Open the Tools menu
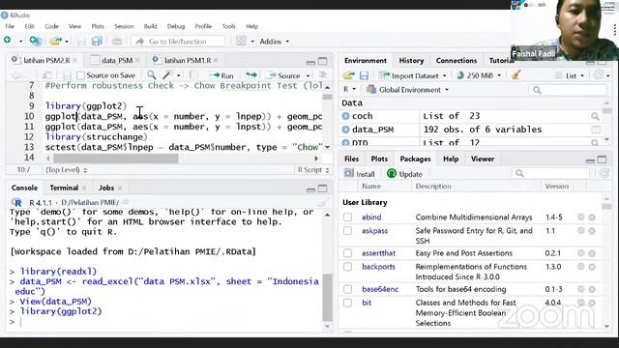This screenshot has width=619, height=348. pos(228,26)
